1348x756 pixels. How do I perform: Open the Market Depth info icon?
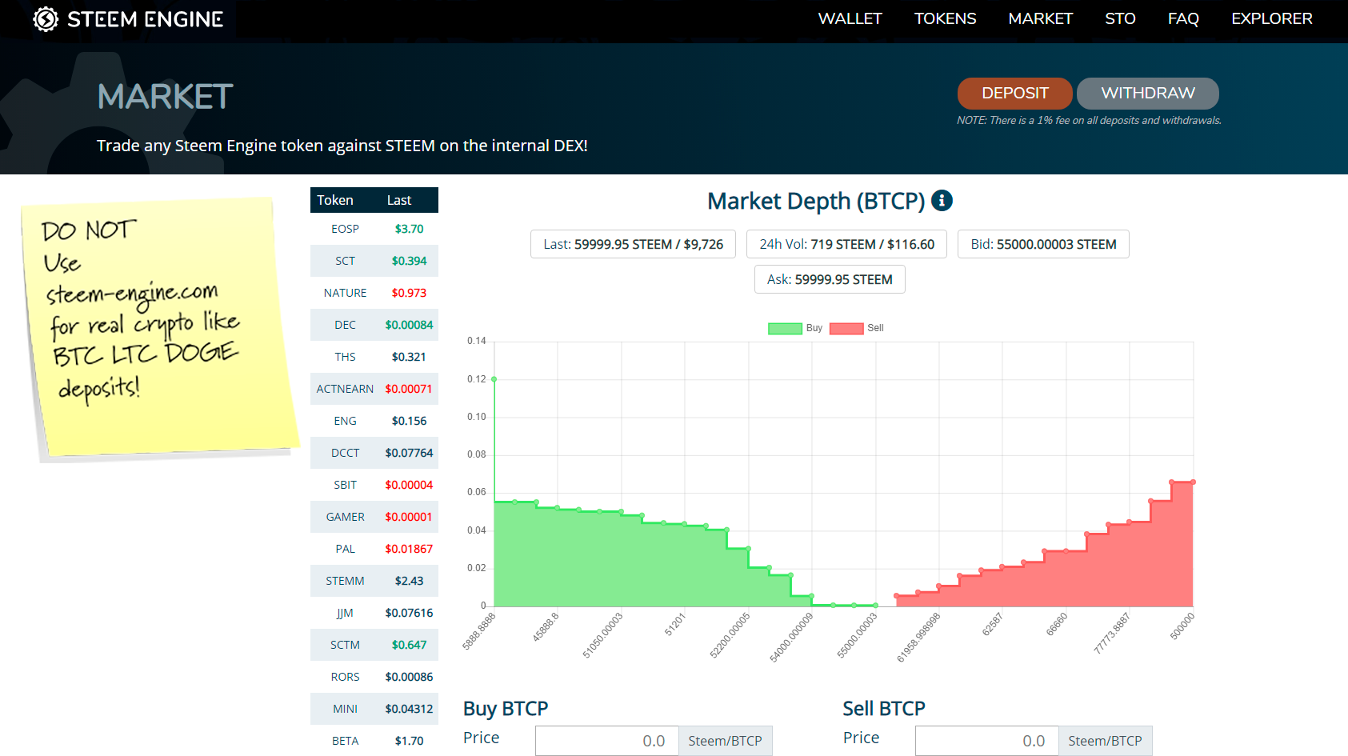tap(942, 201)
